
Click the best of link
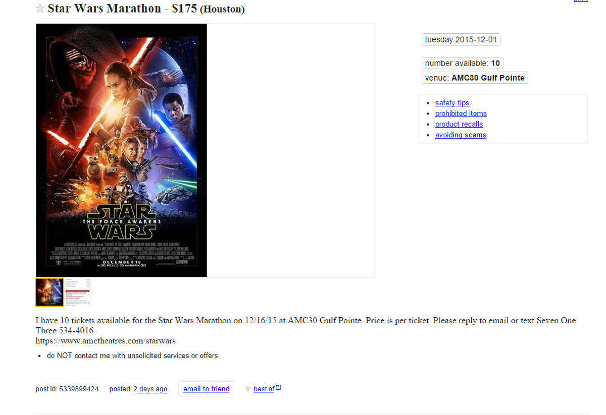pyautogui.click(x=264, y=389)
